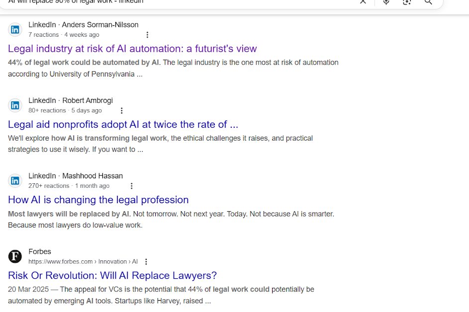This screenshot has height=312, width=469.
Task: Open "Legal aid nonprofits adopt AI" result
Action: [x=123, y=124]
